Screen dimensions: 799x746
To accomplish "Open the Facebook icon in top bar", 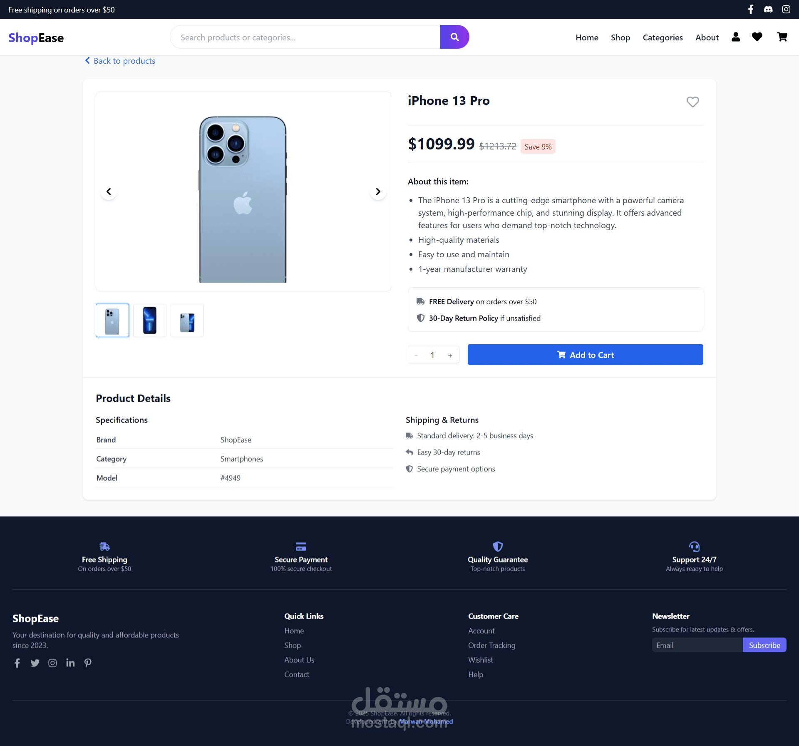I will [x=751, y=9].
